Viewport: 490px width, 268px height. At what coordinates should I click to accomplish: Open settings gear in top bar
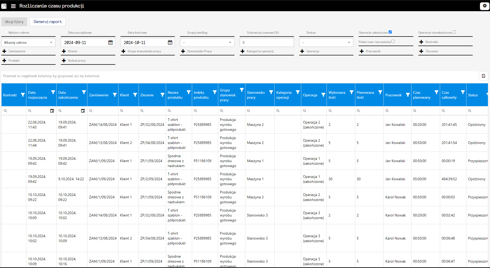[x=485, y=6]
